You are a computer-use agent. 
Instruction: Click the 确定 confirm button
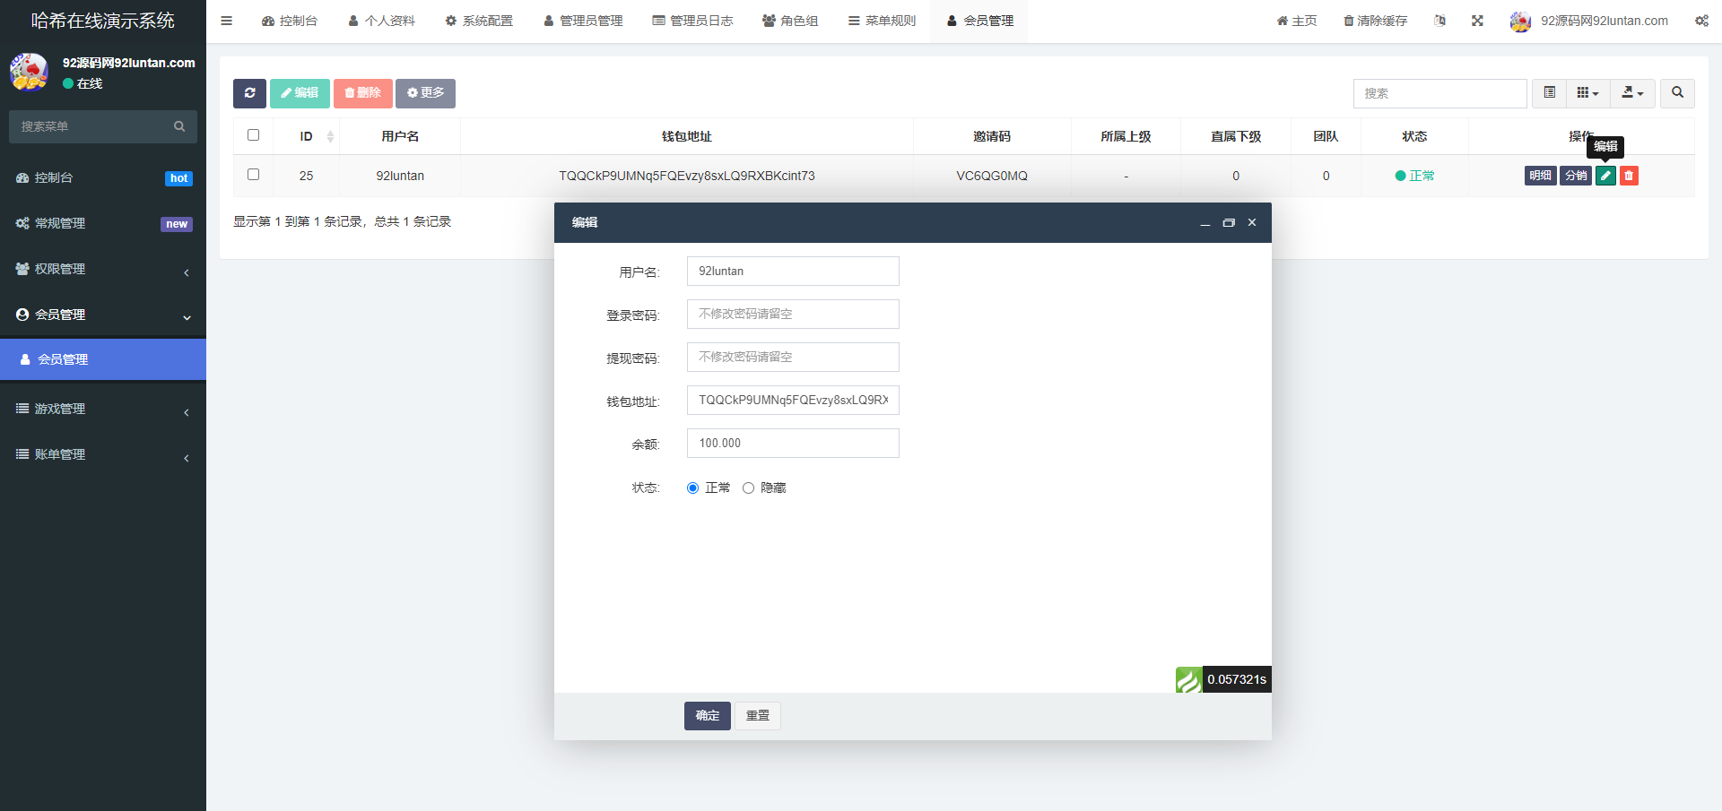[707, 716]
